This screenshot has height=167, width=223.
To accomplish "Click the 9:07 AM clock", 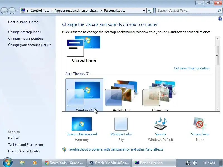I will [x=209, y=163].
